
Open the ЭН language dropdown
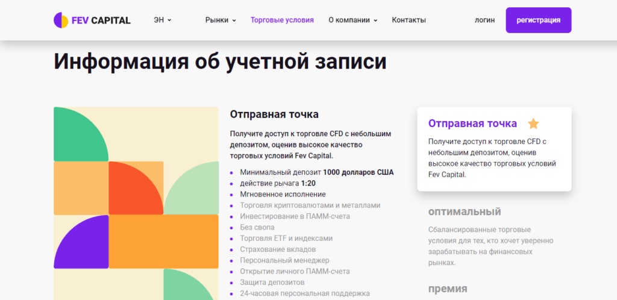coord(163,20)
